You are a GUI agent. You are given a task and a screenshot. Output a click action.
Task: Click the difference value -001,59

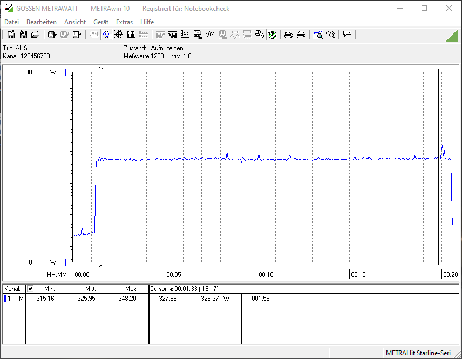[x=260, y=299]
